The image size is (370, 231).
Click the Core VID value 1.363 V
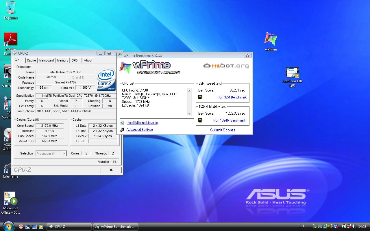[x=85, y=87]
